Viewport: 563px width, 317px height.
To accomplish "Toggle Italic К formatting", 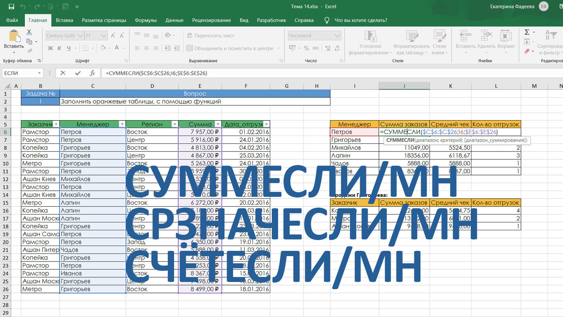I will [59, 48].
